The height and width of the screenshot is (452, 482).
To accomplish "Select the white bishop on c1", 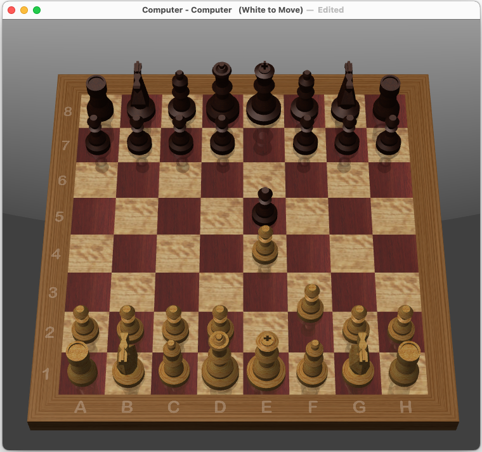I will pos(174,366).
